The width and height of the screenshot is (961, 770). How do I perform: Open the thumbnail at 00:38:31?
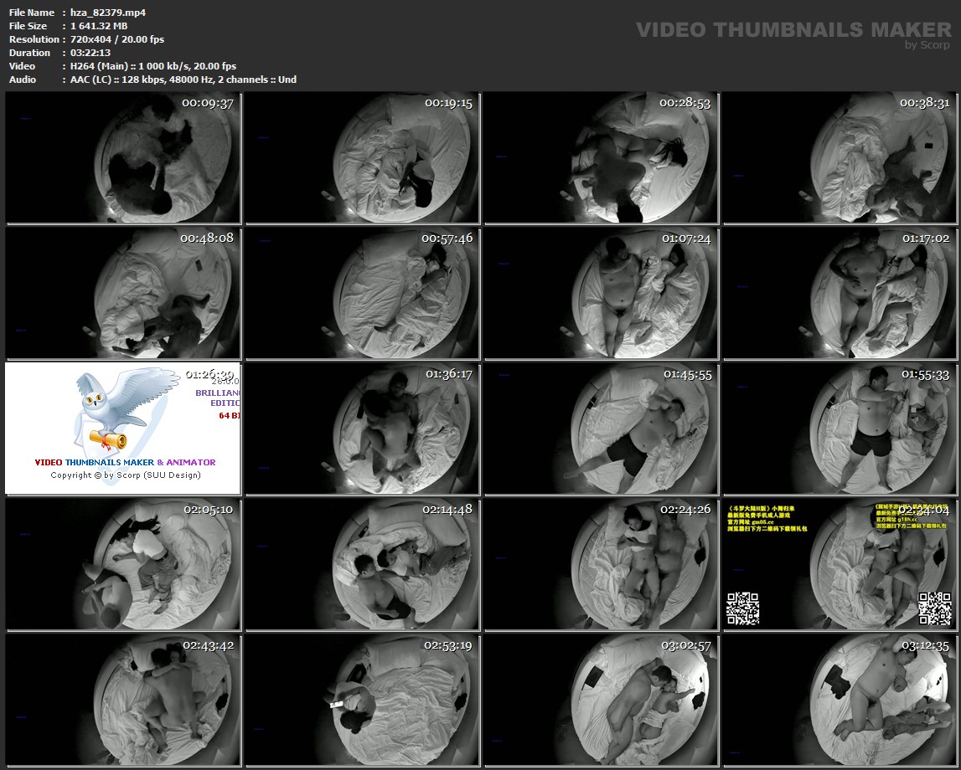840,158
